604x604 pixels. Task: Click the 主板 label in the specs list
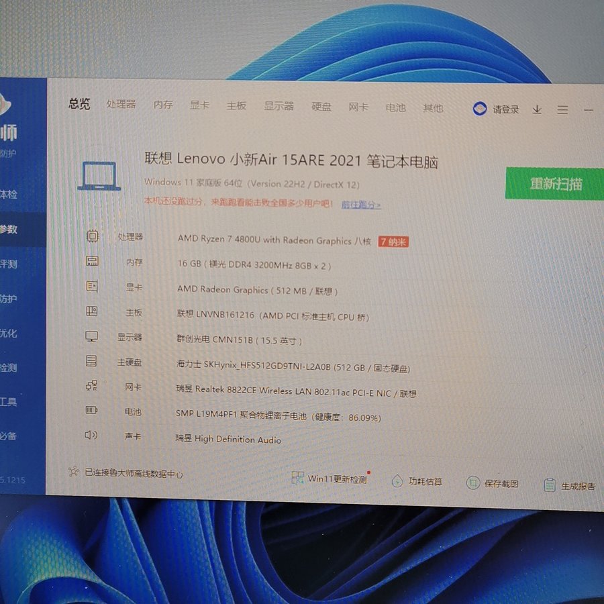coord(134,312)
